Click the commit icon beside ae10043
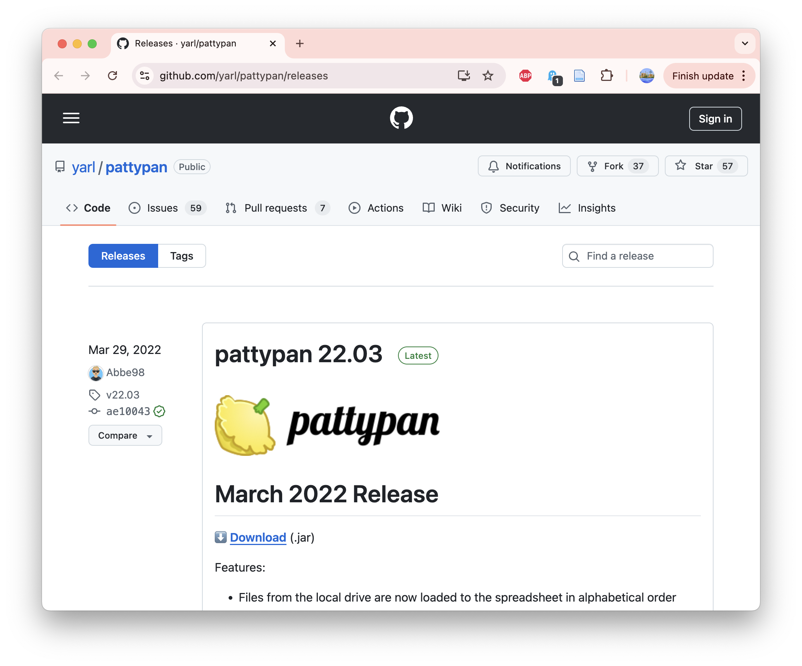The height and width of the screenshot is (666, 802). [94, 411]
